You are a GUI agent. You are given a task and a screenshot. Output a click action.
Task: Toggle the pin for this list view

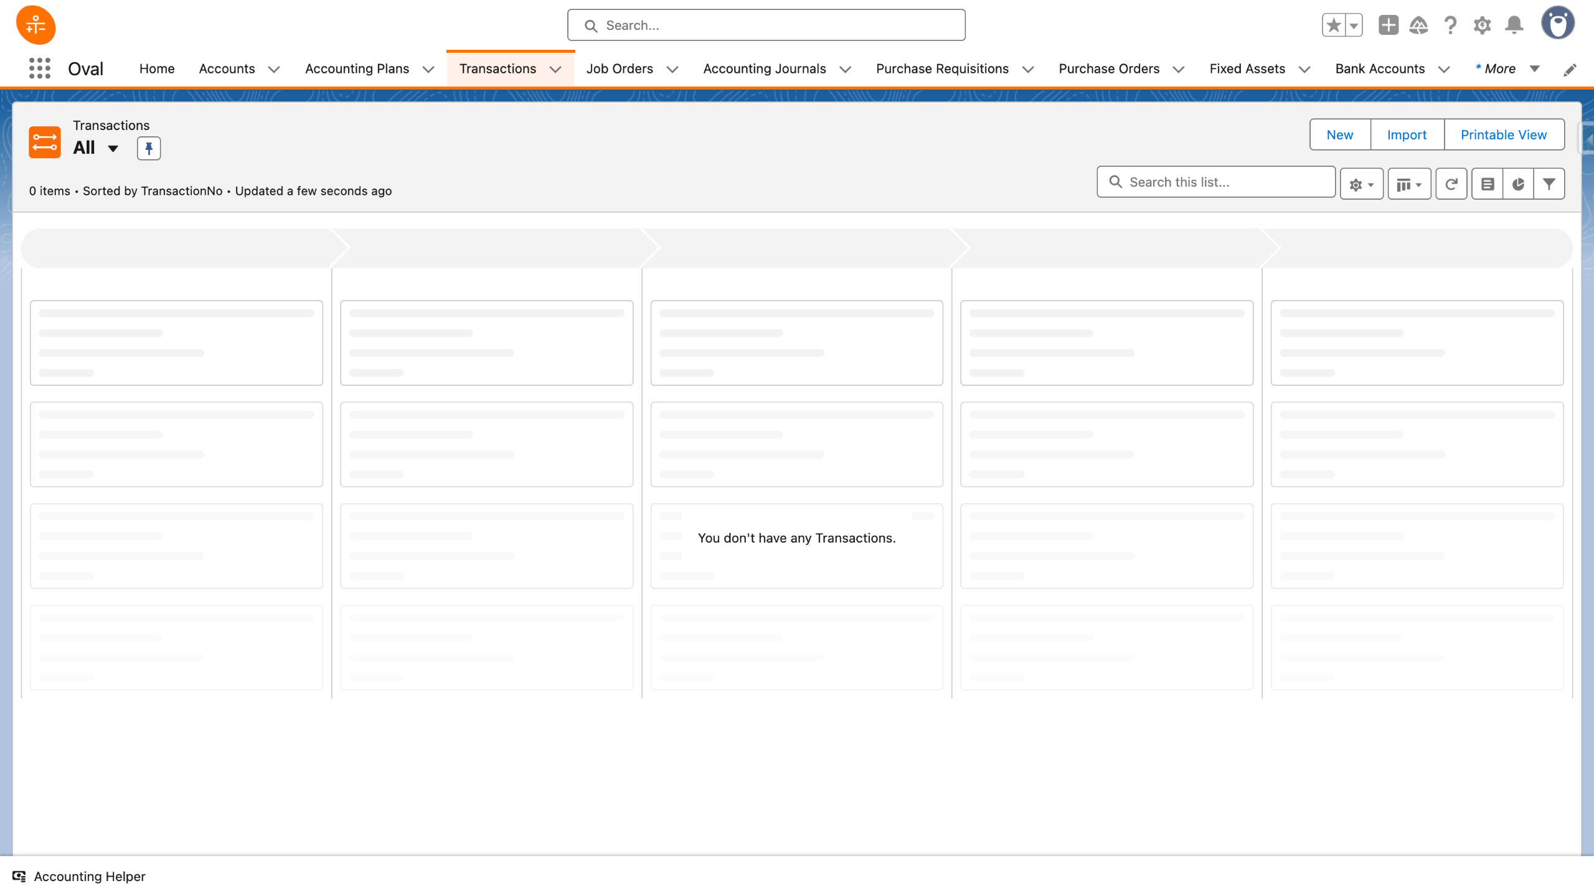click(148, 148)
